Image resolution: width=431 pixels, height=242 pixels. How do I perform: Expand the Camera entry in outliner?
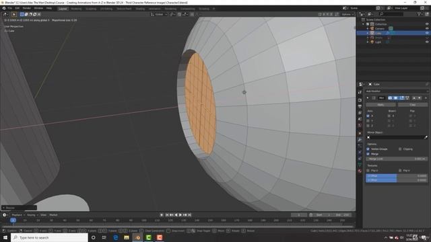tap(368, 28)
